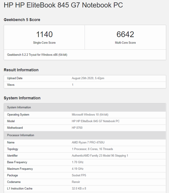Click the processor Name label

(x=11, y=142)
